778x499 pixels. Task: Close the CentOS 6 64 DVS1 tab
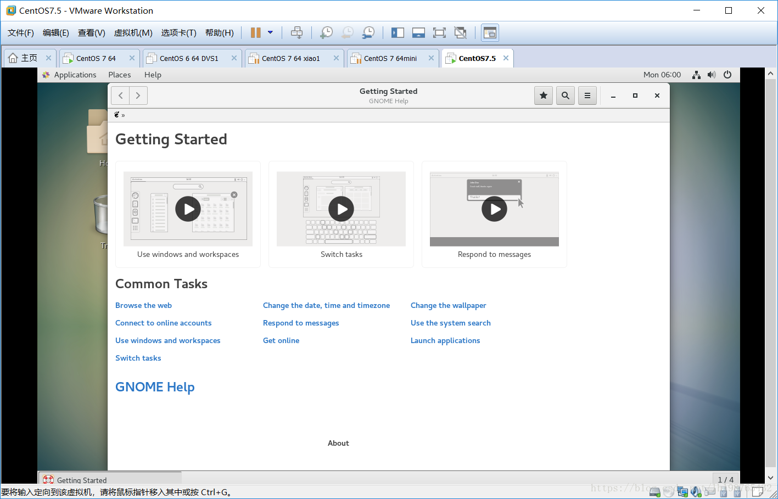pyautogui.click(x=234, y=58)
